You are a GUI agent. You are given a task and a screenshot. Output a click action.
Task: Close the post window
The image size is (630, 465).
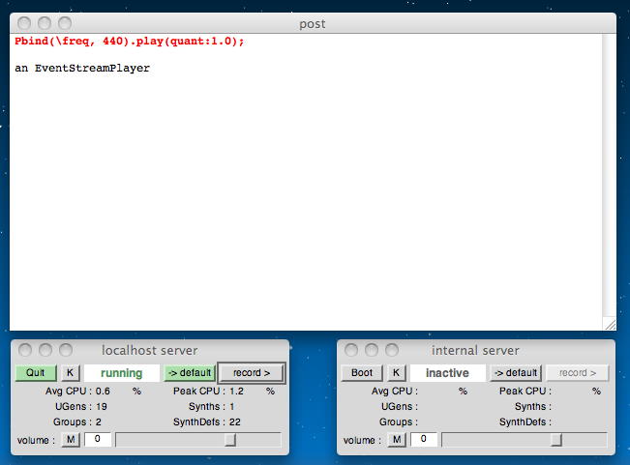tap(24, 23)
